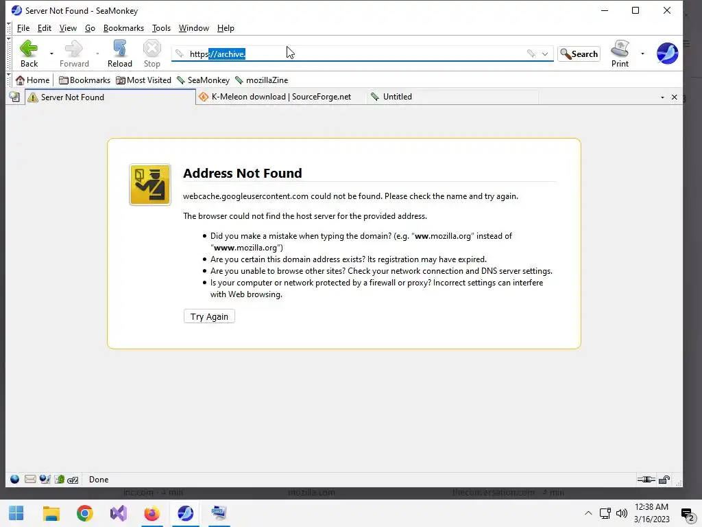Screen dimensions: 702x527
Task: Open the volume control in tray
Action: pyautogui.click(x=621, y=513)
